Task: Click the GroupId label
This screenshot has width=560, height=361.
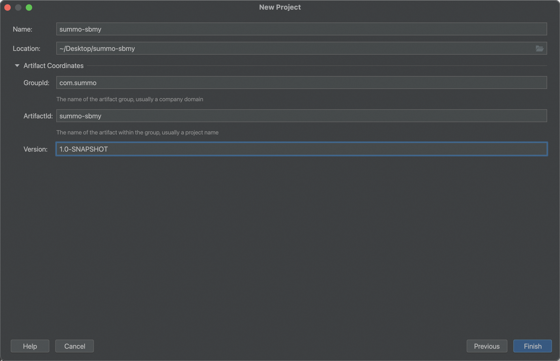Action: [x=36, y=83]
